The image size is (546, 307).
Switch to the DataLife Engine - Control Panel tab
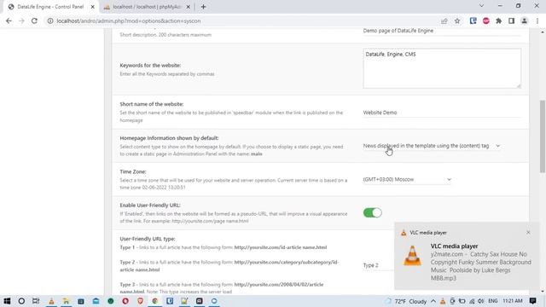(x=51, y=7)
